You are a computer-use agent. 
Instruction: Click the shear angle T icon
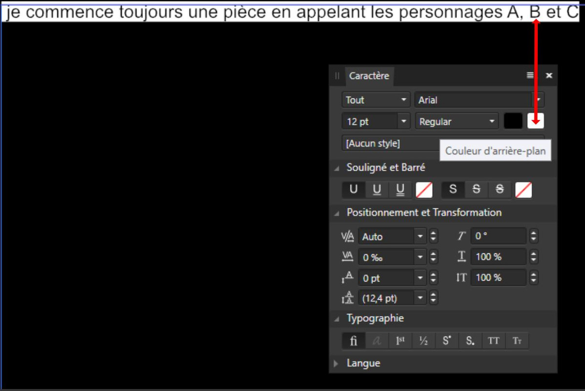pos(461,236)
